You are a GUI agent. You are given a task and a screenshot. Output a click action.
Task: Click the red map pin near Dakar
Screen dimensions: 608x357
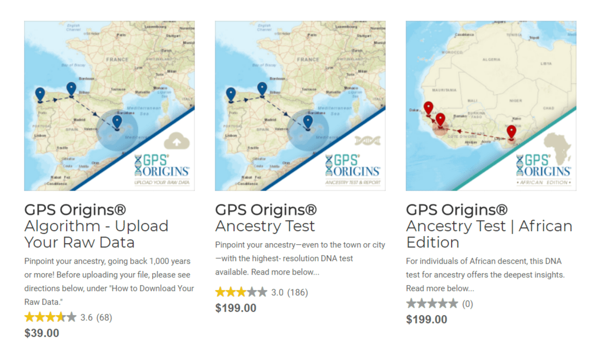(428, 108)
